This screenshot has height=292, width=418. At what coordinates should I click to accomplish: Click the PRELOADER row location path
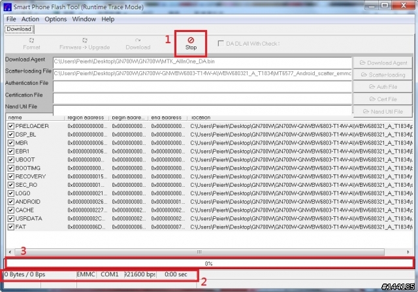[x=301, y=126]
